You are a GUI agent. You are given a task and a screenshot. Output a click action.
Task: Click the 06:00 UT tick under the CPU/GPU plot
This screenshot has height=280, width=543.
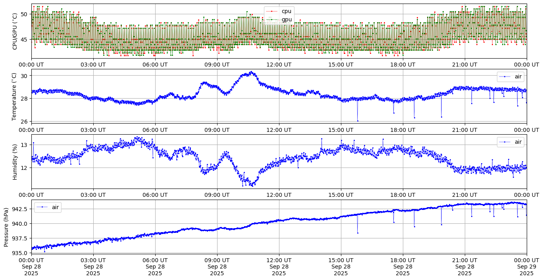[155, 65]
